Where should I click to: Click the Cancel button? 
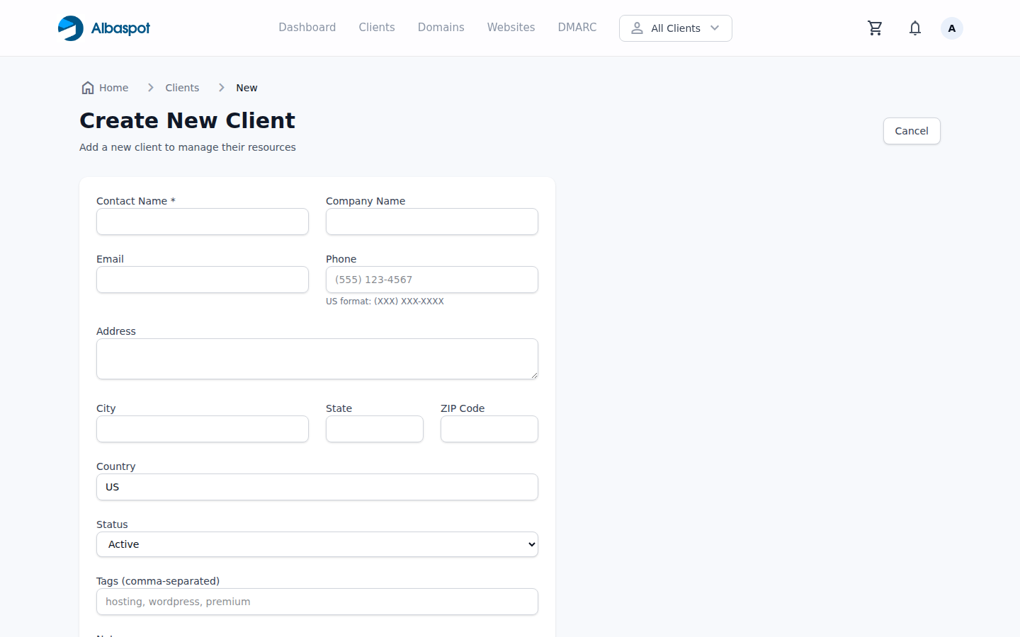[x=911, y=131]
